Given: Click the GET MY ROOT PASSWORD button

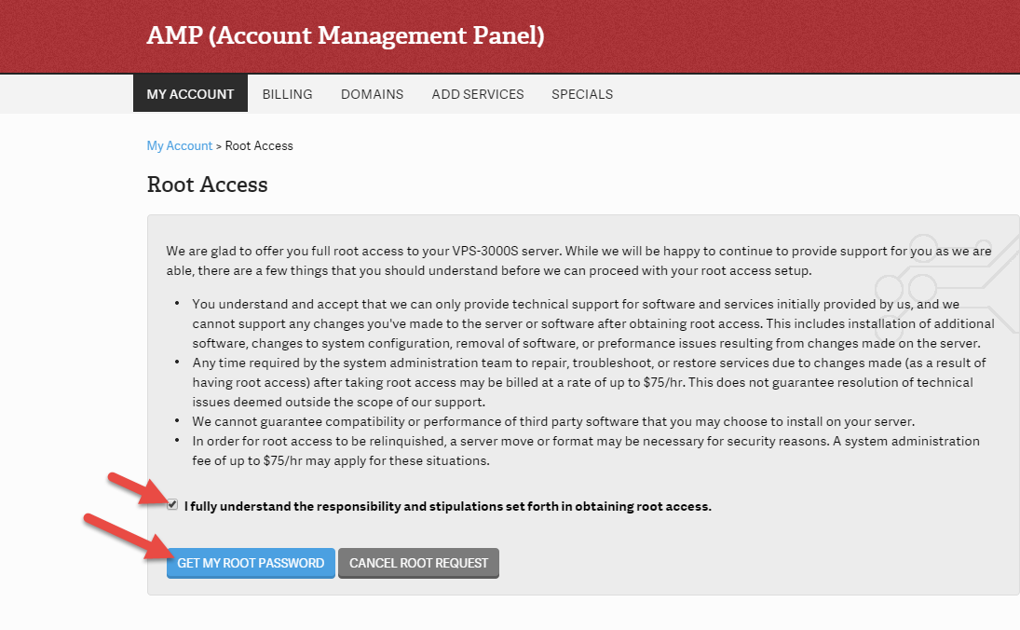Looking at the screenshot, I should click(250, 562).
